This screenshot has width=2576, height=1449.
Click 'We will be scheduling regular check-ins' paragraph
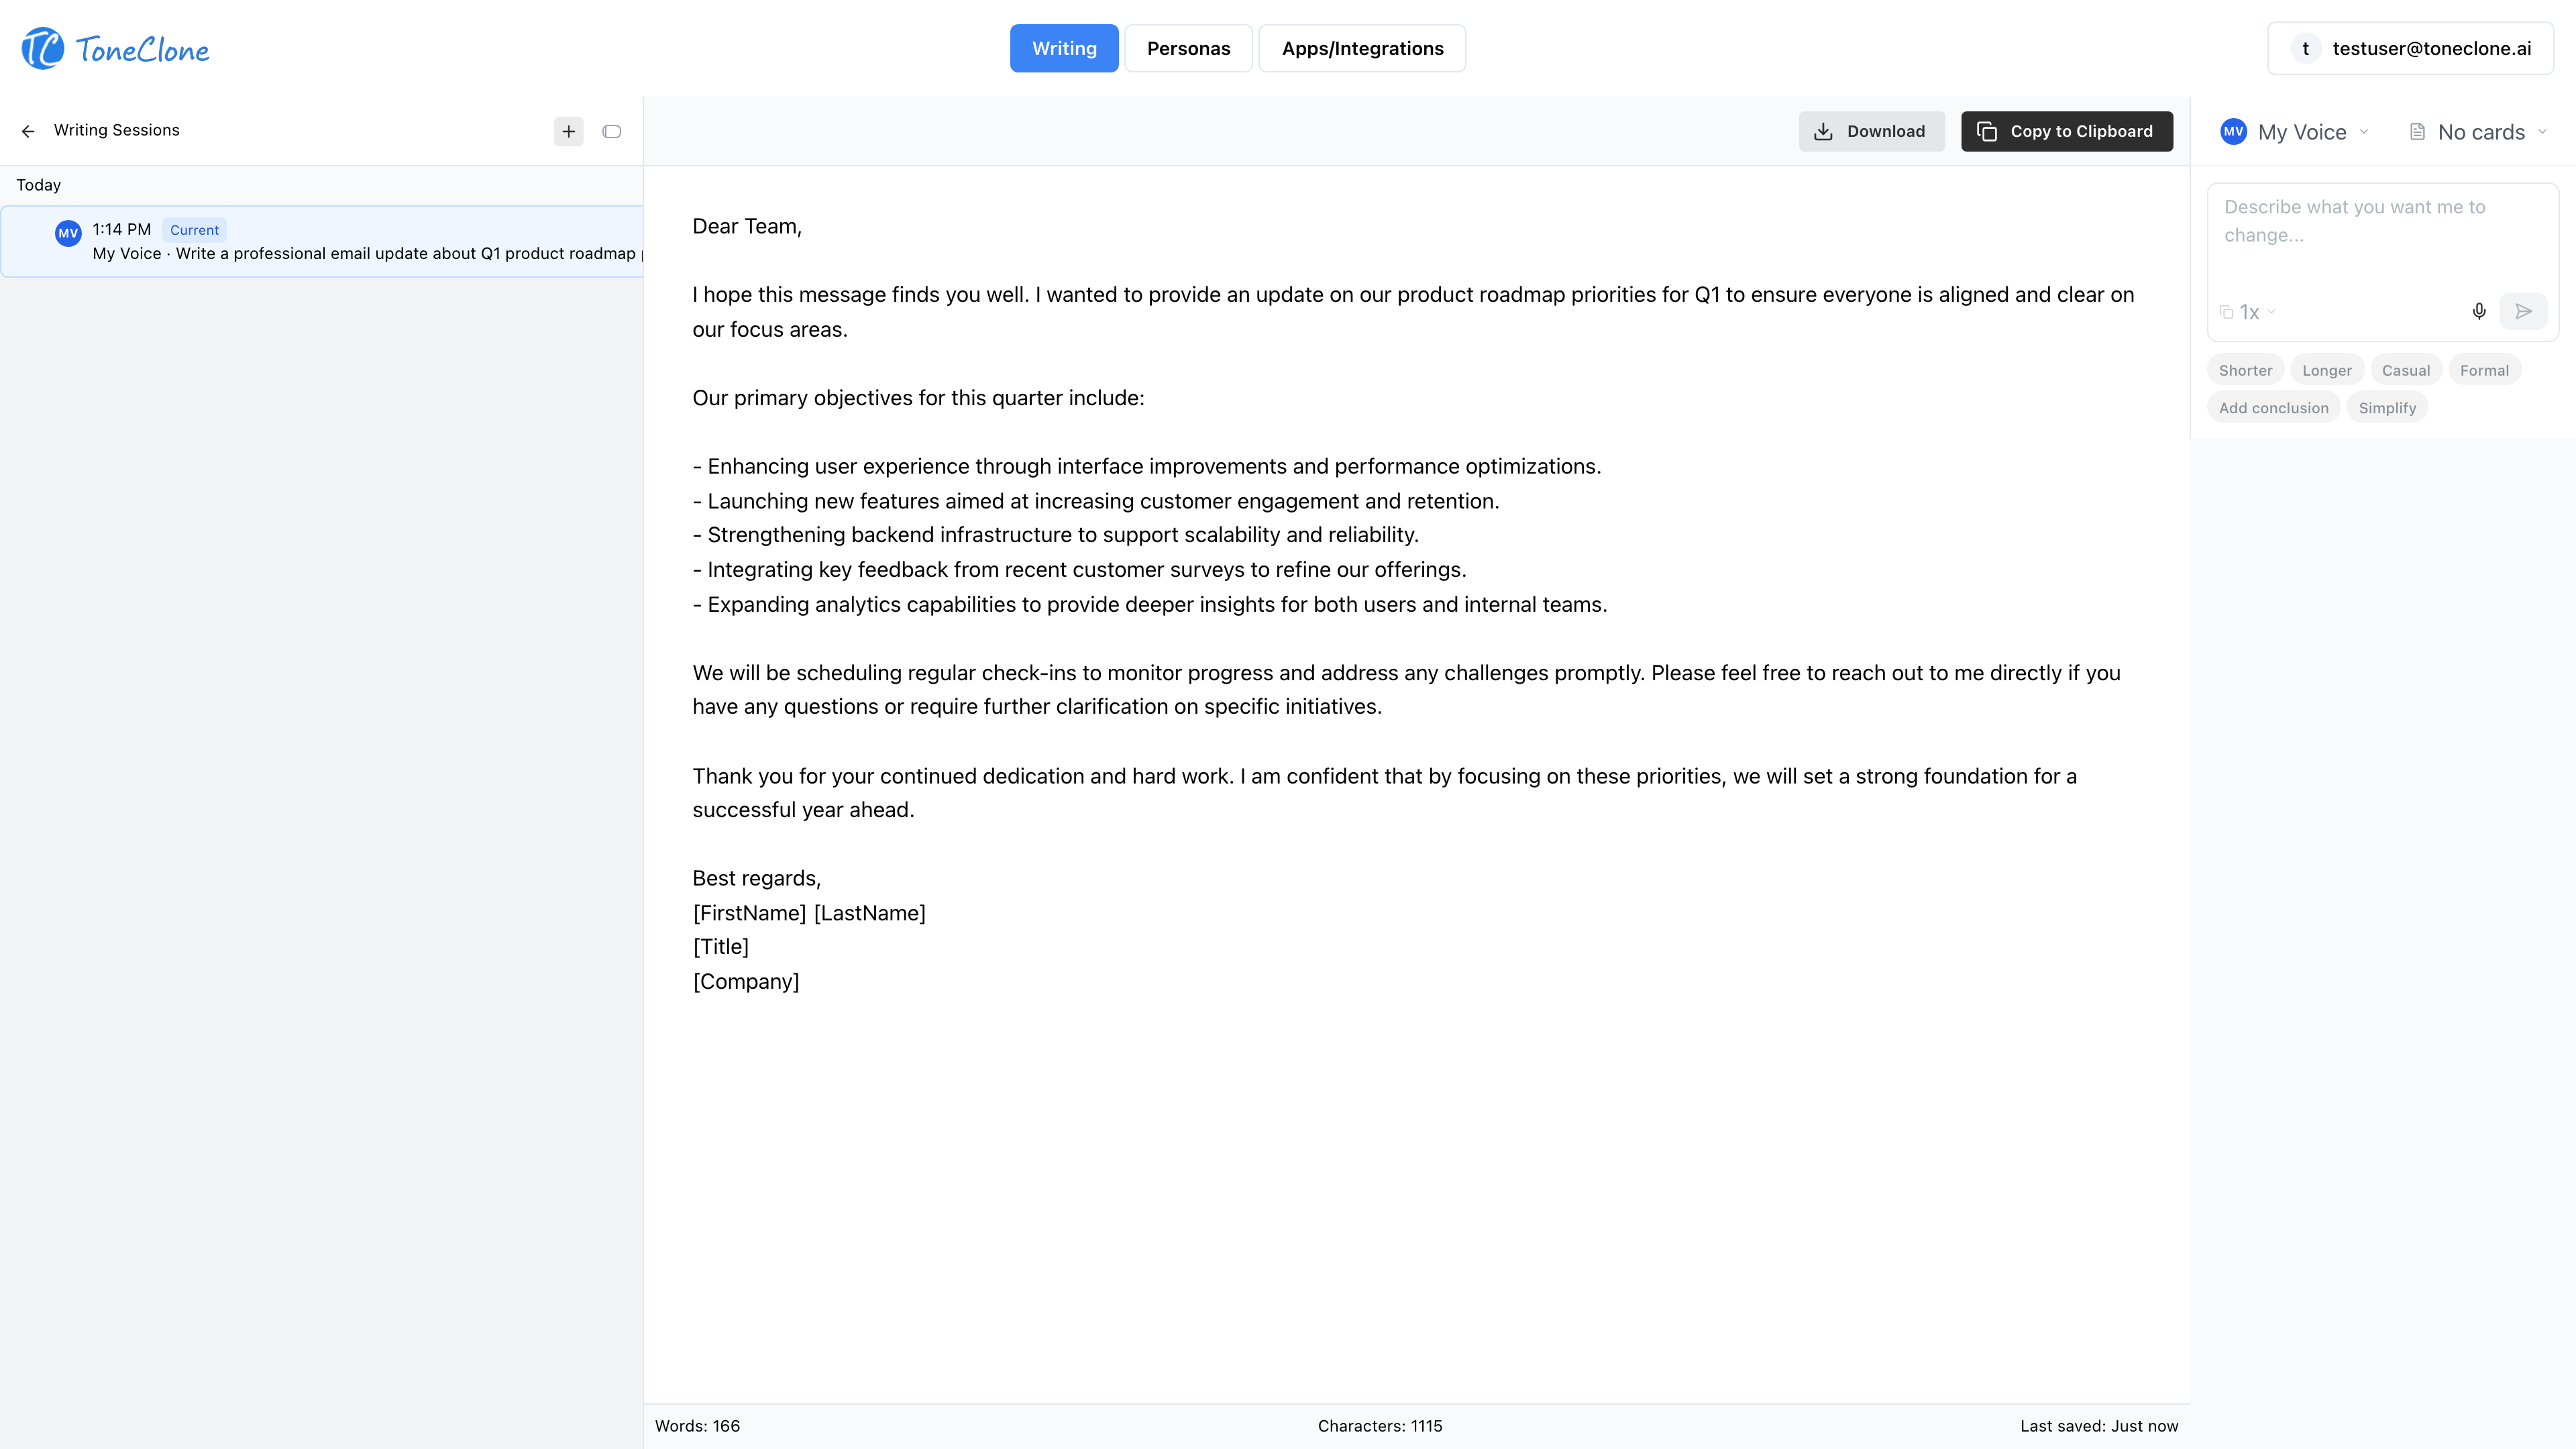pyautogui.click(x=1406, y=690)
